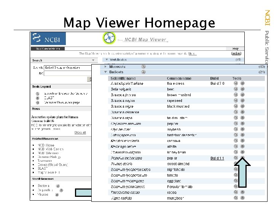
Task: Click the NCBI Map Viewer compass icon
Action: tap(109, 38)
